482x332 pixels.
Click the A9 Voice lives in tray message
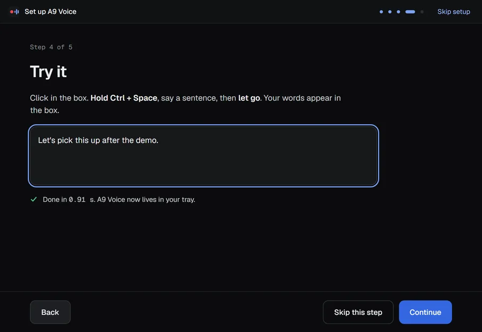tap(146, 200)
